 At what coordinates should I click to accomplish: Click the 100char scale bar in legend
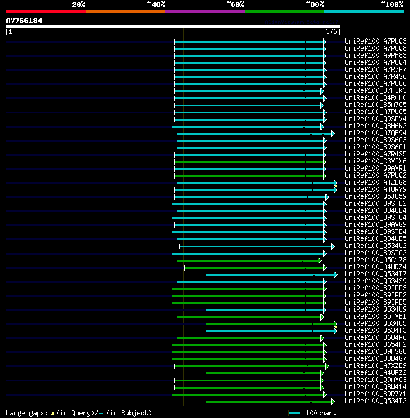click(x=295, y=414)
